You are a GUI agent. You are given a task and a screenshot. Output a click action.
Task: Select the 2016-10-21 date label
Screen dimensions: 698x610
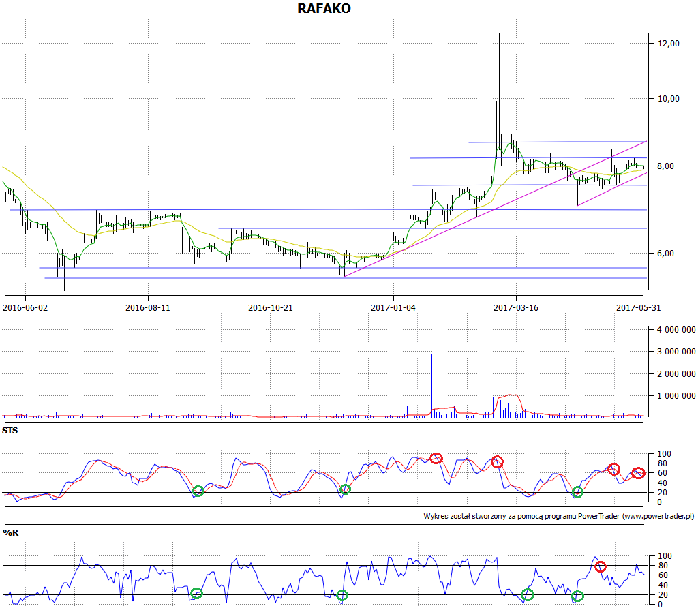tap(270, 307)
